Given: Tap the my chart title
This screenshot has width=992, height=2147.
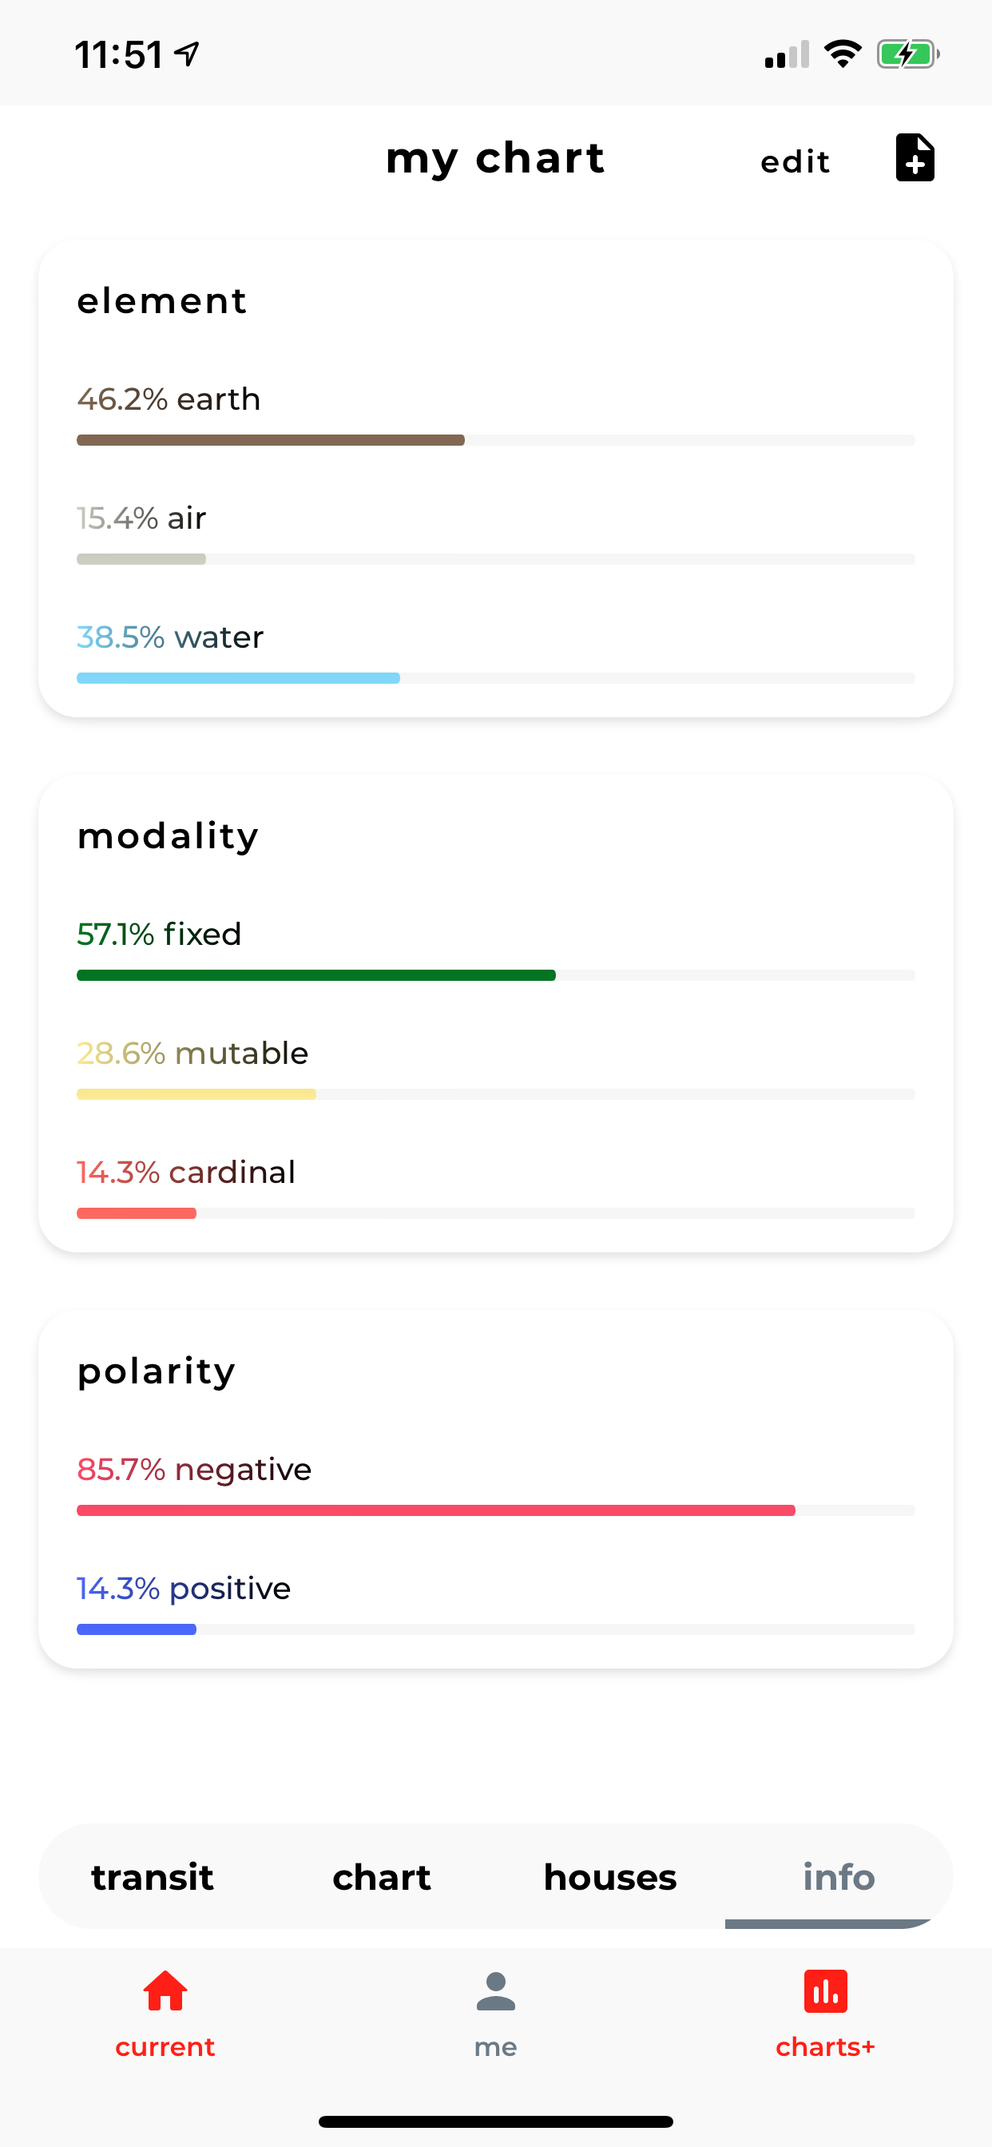Looking at the screenshot, I should coord(495,158).
